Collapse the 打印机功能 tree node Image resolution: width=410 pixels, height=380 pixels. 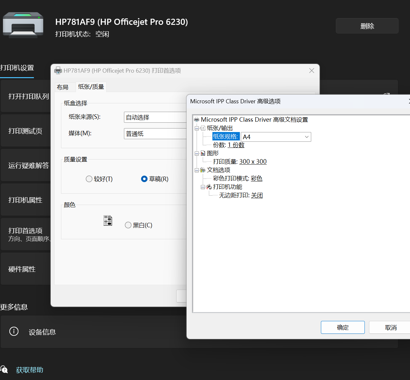(x=203, y=187)
